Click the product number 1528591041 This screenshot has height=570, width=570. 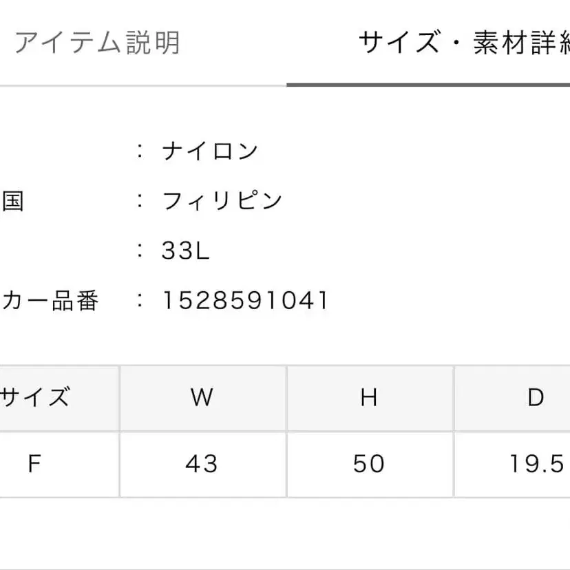click(x=245, y=301)
